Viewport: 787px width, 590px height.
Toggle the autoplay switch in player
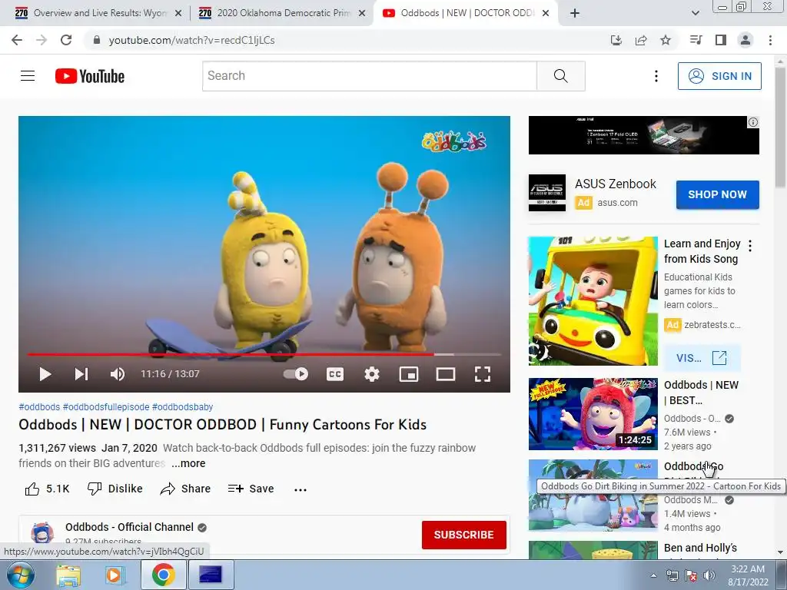click(296, 374)
